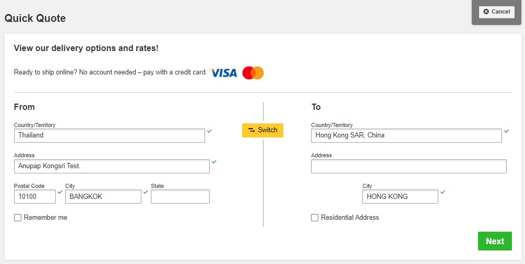The width and height of the screenshot is (525, 264).
Task: Focus the empty To Address field
Action: 409,166
